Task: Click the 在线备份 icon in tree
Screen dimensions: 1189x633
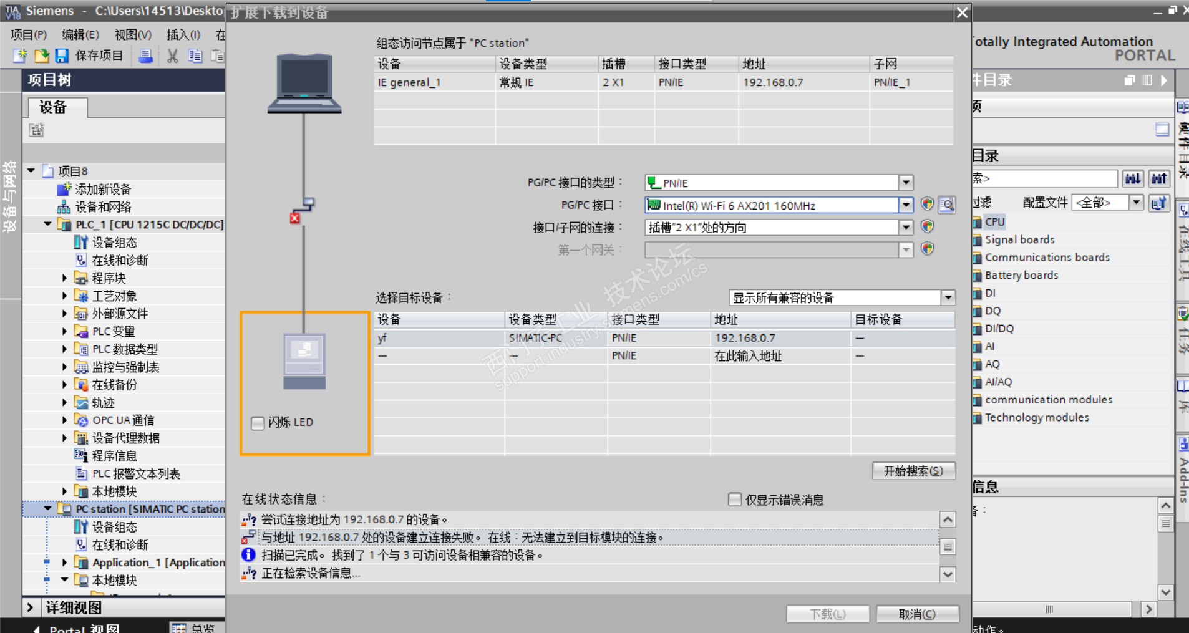Action: (81, 385)
